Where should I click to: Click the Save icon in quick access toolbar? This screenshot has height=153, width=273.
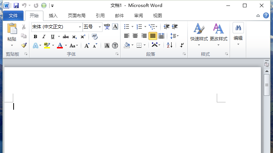(x=16, y=6)
